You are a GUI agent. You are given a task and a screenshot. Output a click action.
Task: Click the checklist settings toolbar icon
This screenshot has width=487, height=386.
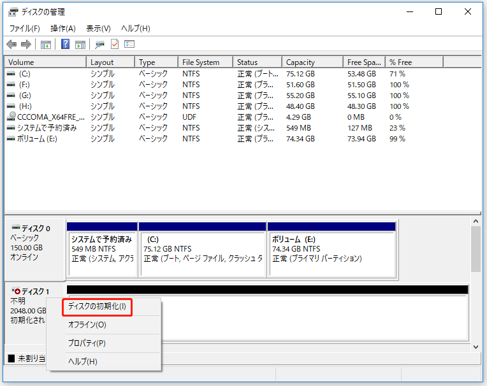pyautogui.click(x=129, y=44)
